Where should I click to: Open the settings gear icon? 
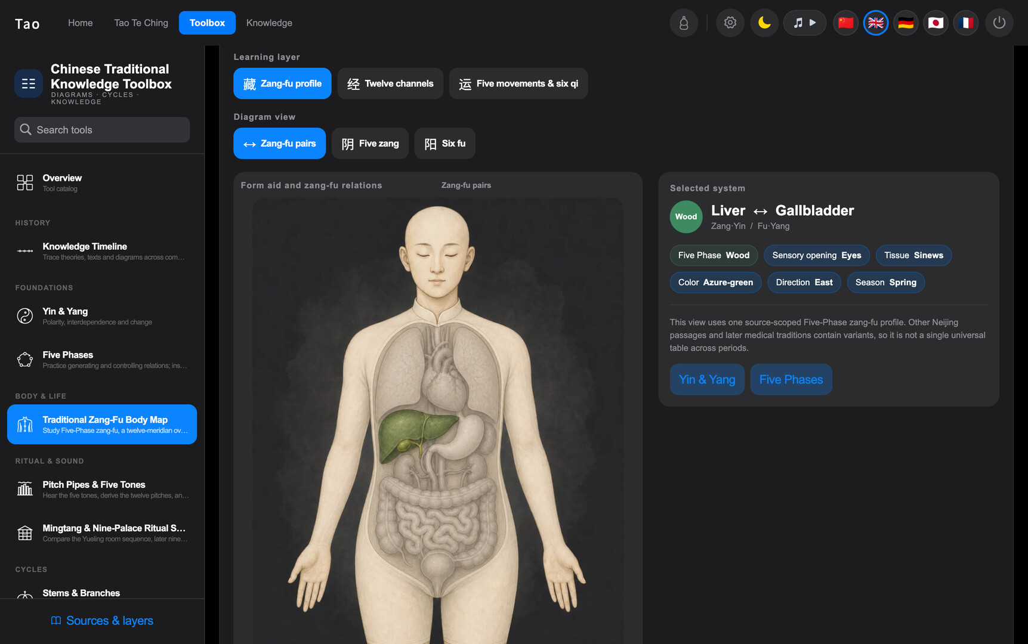tap(730, 23)
